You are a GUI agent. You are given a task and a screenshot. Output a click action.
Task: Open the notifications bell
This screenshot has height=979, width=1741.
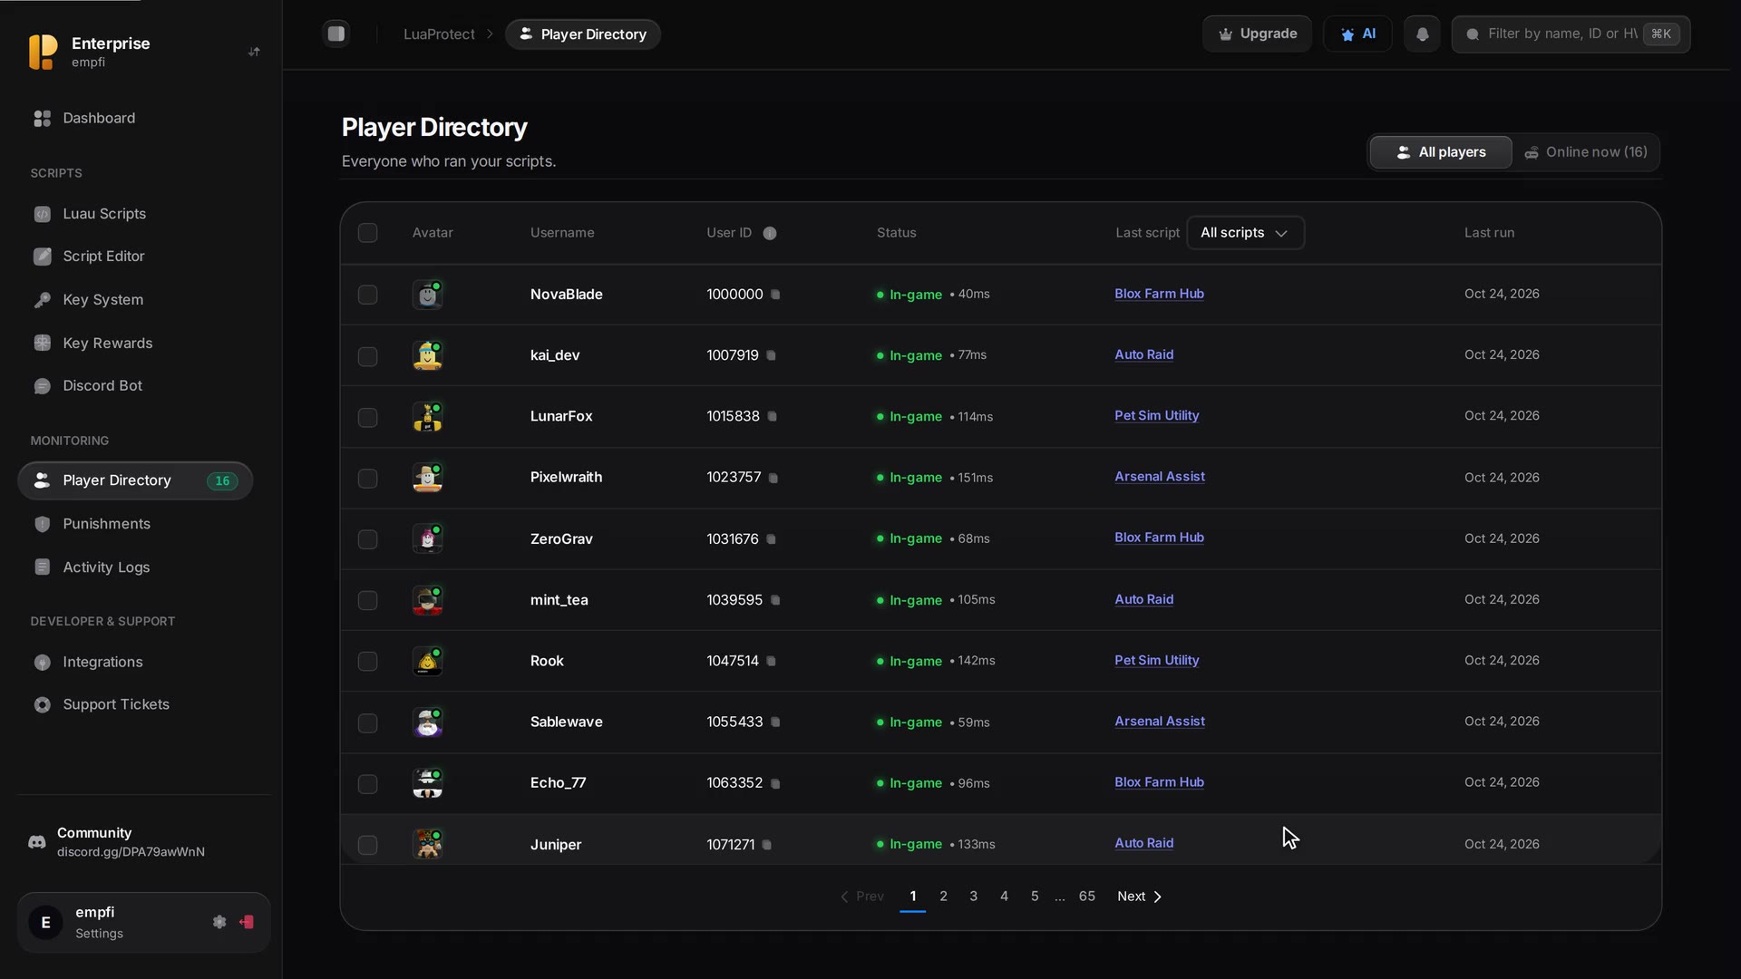[x=1422, y=34]
